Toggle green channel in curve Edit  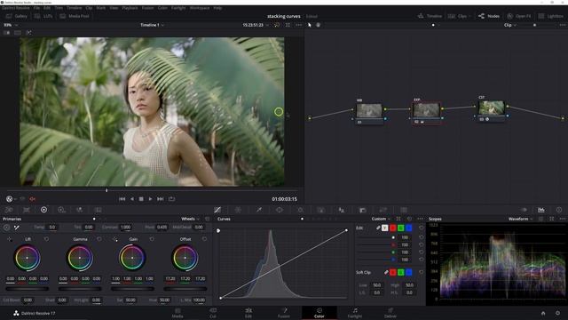pos(400,228)
